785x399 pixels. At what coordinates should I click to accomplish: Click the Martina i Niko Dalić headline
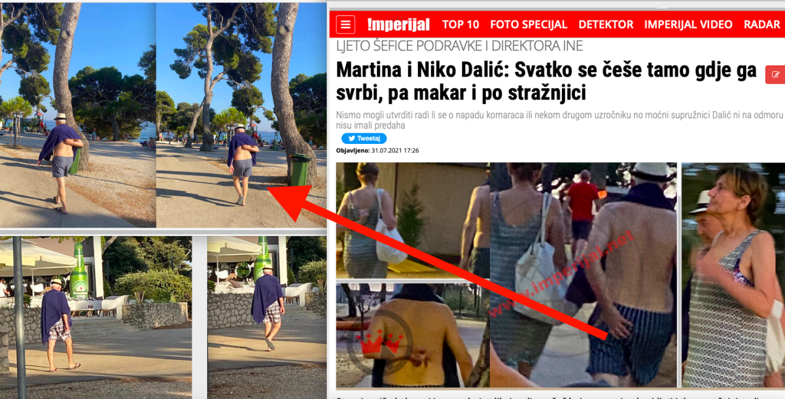point(546,81)
